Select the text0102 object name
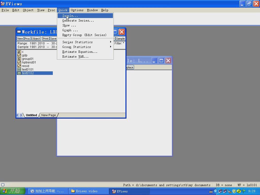 pos(28,73)
